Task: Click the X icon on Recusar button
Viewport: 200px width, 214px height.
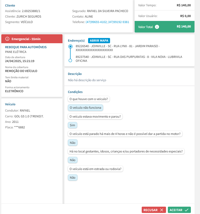Action: pyautogui.click(x=162, y=210)
